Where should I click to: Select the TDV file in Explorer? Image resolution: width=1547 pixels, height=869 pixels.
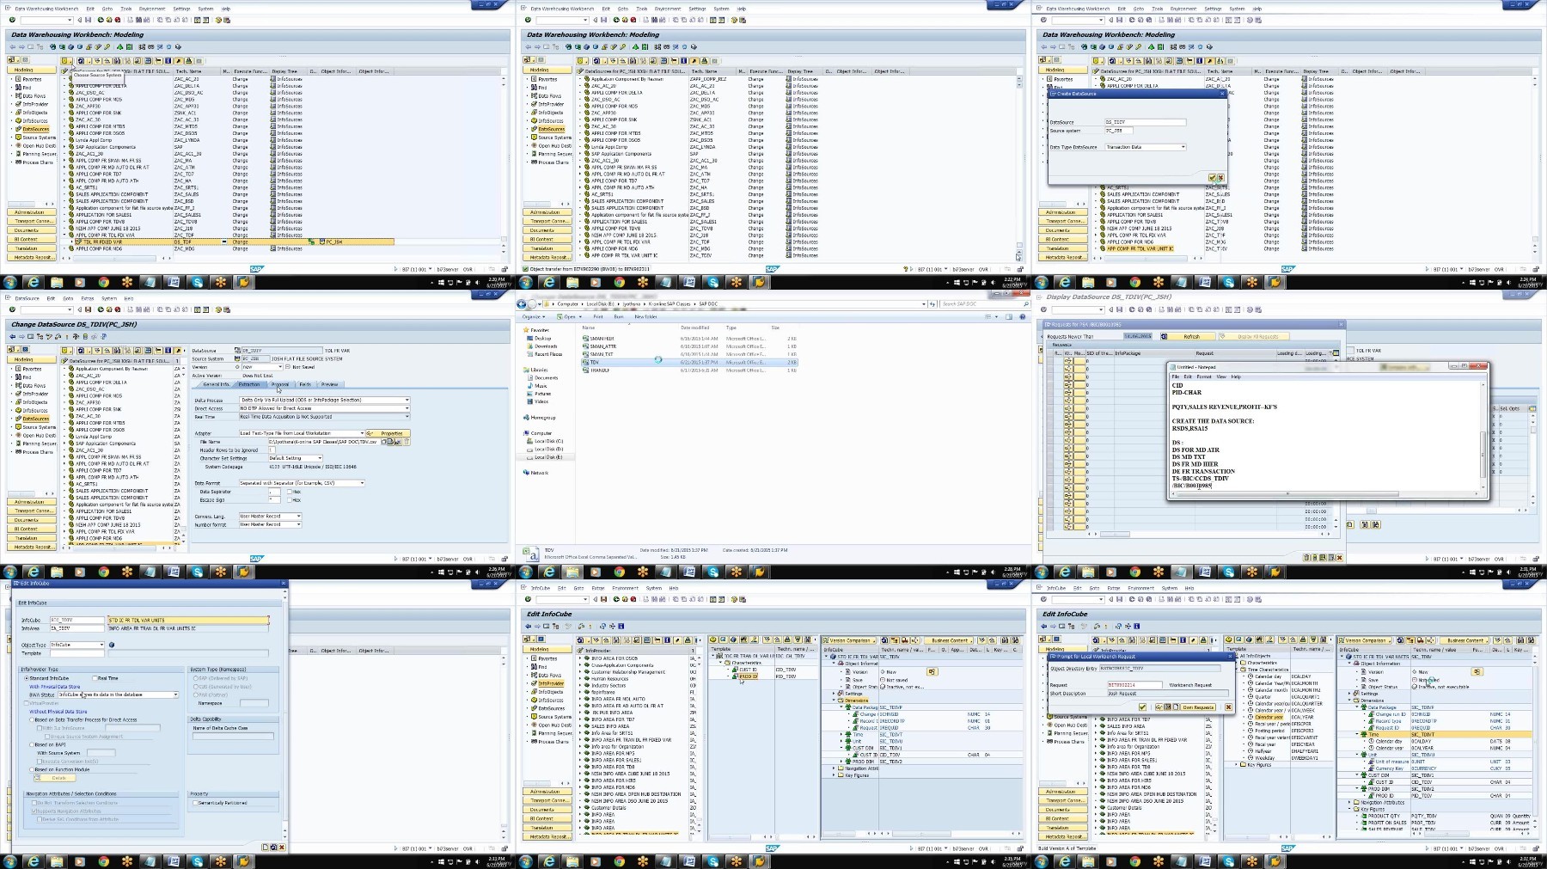[x=689, y=362]
